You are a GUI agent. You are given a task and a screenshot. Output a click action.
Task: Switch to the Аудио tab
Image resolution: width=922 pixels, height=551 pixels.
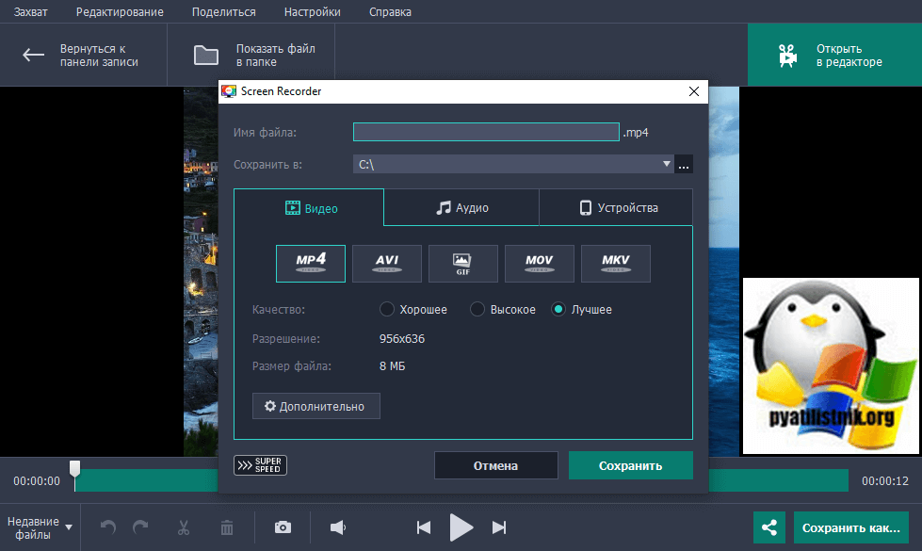pos(461,208)
